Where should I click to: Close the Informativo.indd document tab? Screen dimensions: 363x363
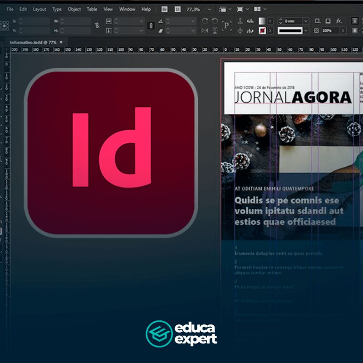61,42
